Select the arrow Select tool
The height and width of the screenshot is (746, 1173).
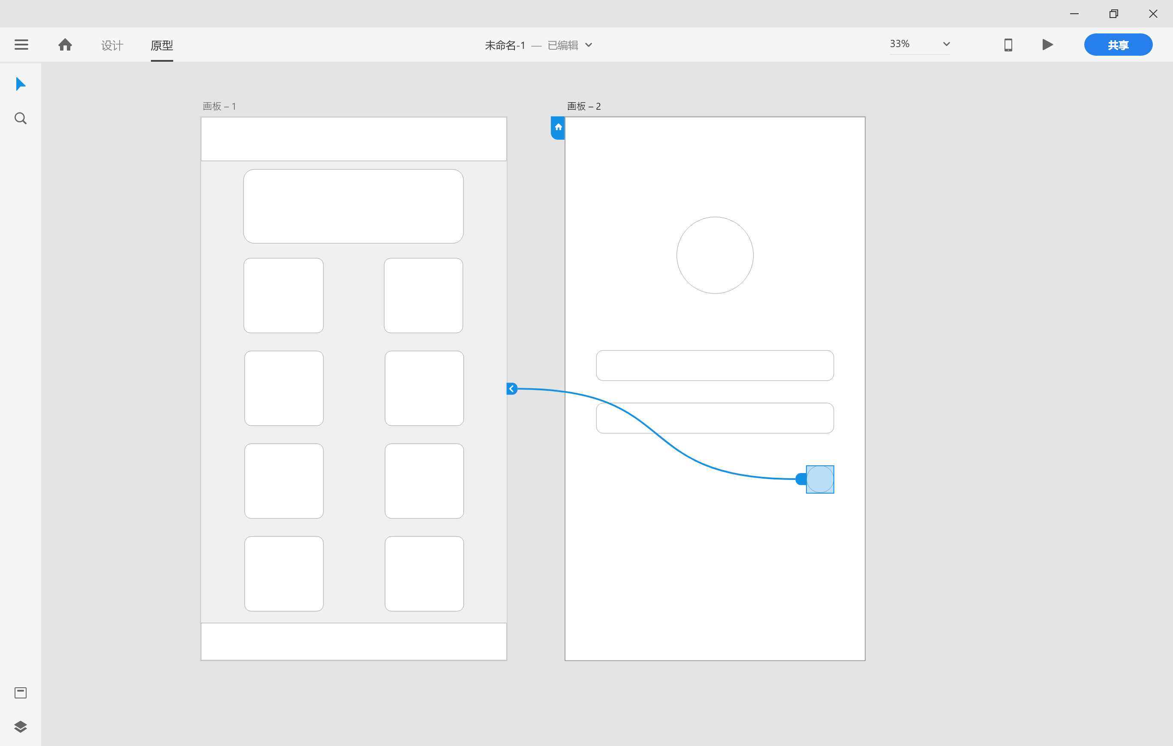pos(21,84)
